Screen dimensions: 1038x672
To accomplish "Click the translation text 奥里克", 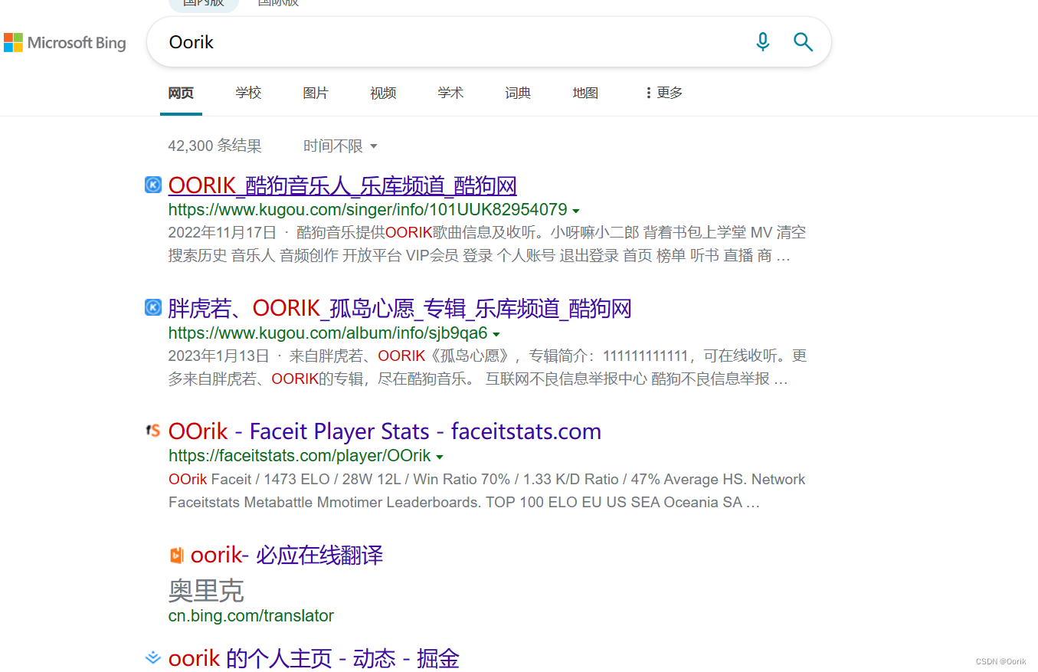I will pos(206,590).
